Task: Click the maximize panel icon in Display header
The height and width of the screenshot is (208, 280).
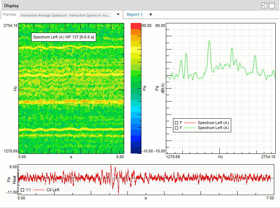Action: [x=272, y=5]
